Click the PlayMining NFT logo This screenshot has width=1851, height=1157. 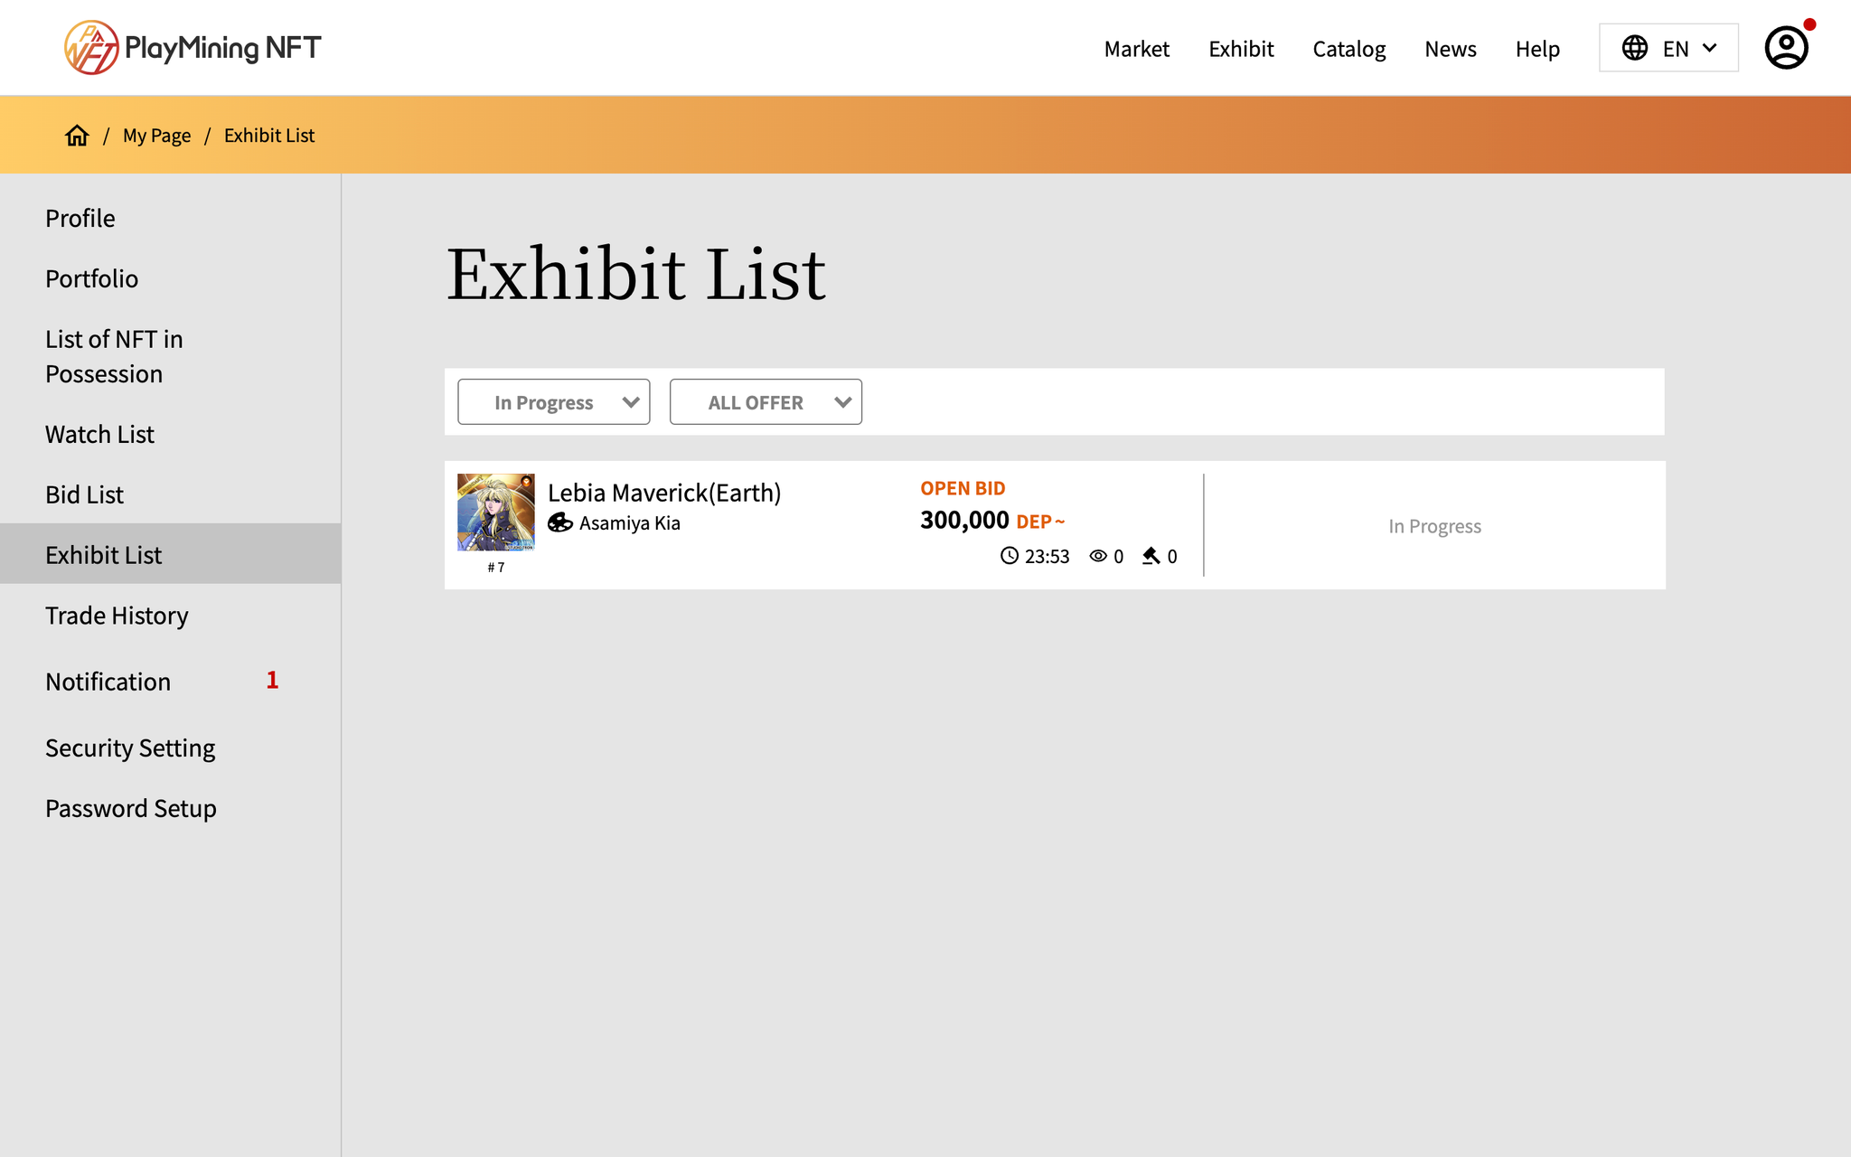tap(193, 47)
